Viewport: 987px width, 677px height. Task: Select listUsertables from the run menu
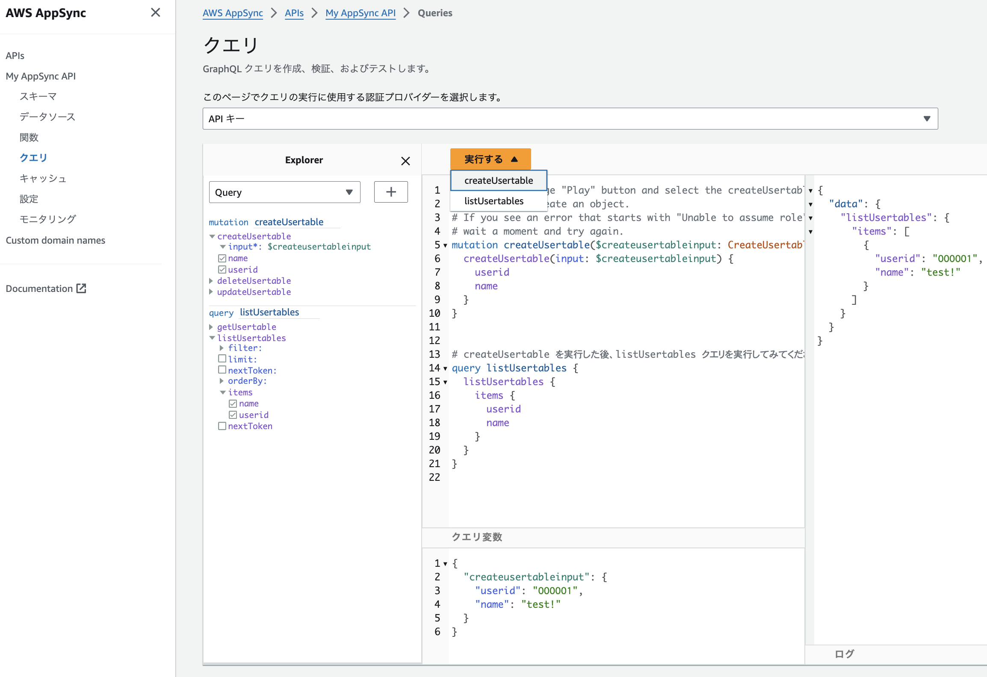pyautogui.click(x=494, y=201)
